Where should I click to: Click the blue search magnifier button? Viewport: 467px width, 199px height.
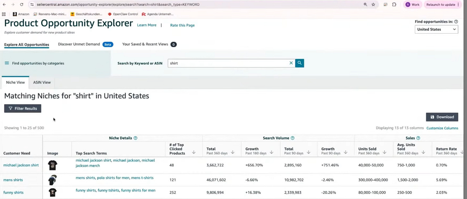tap(300, 63)
